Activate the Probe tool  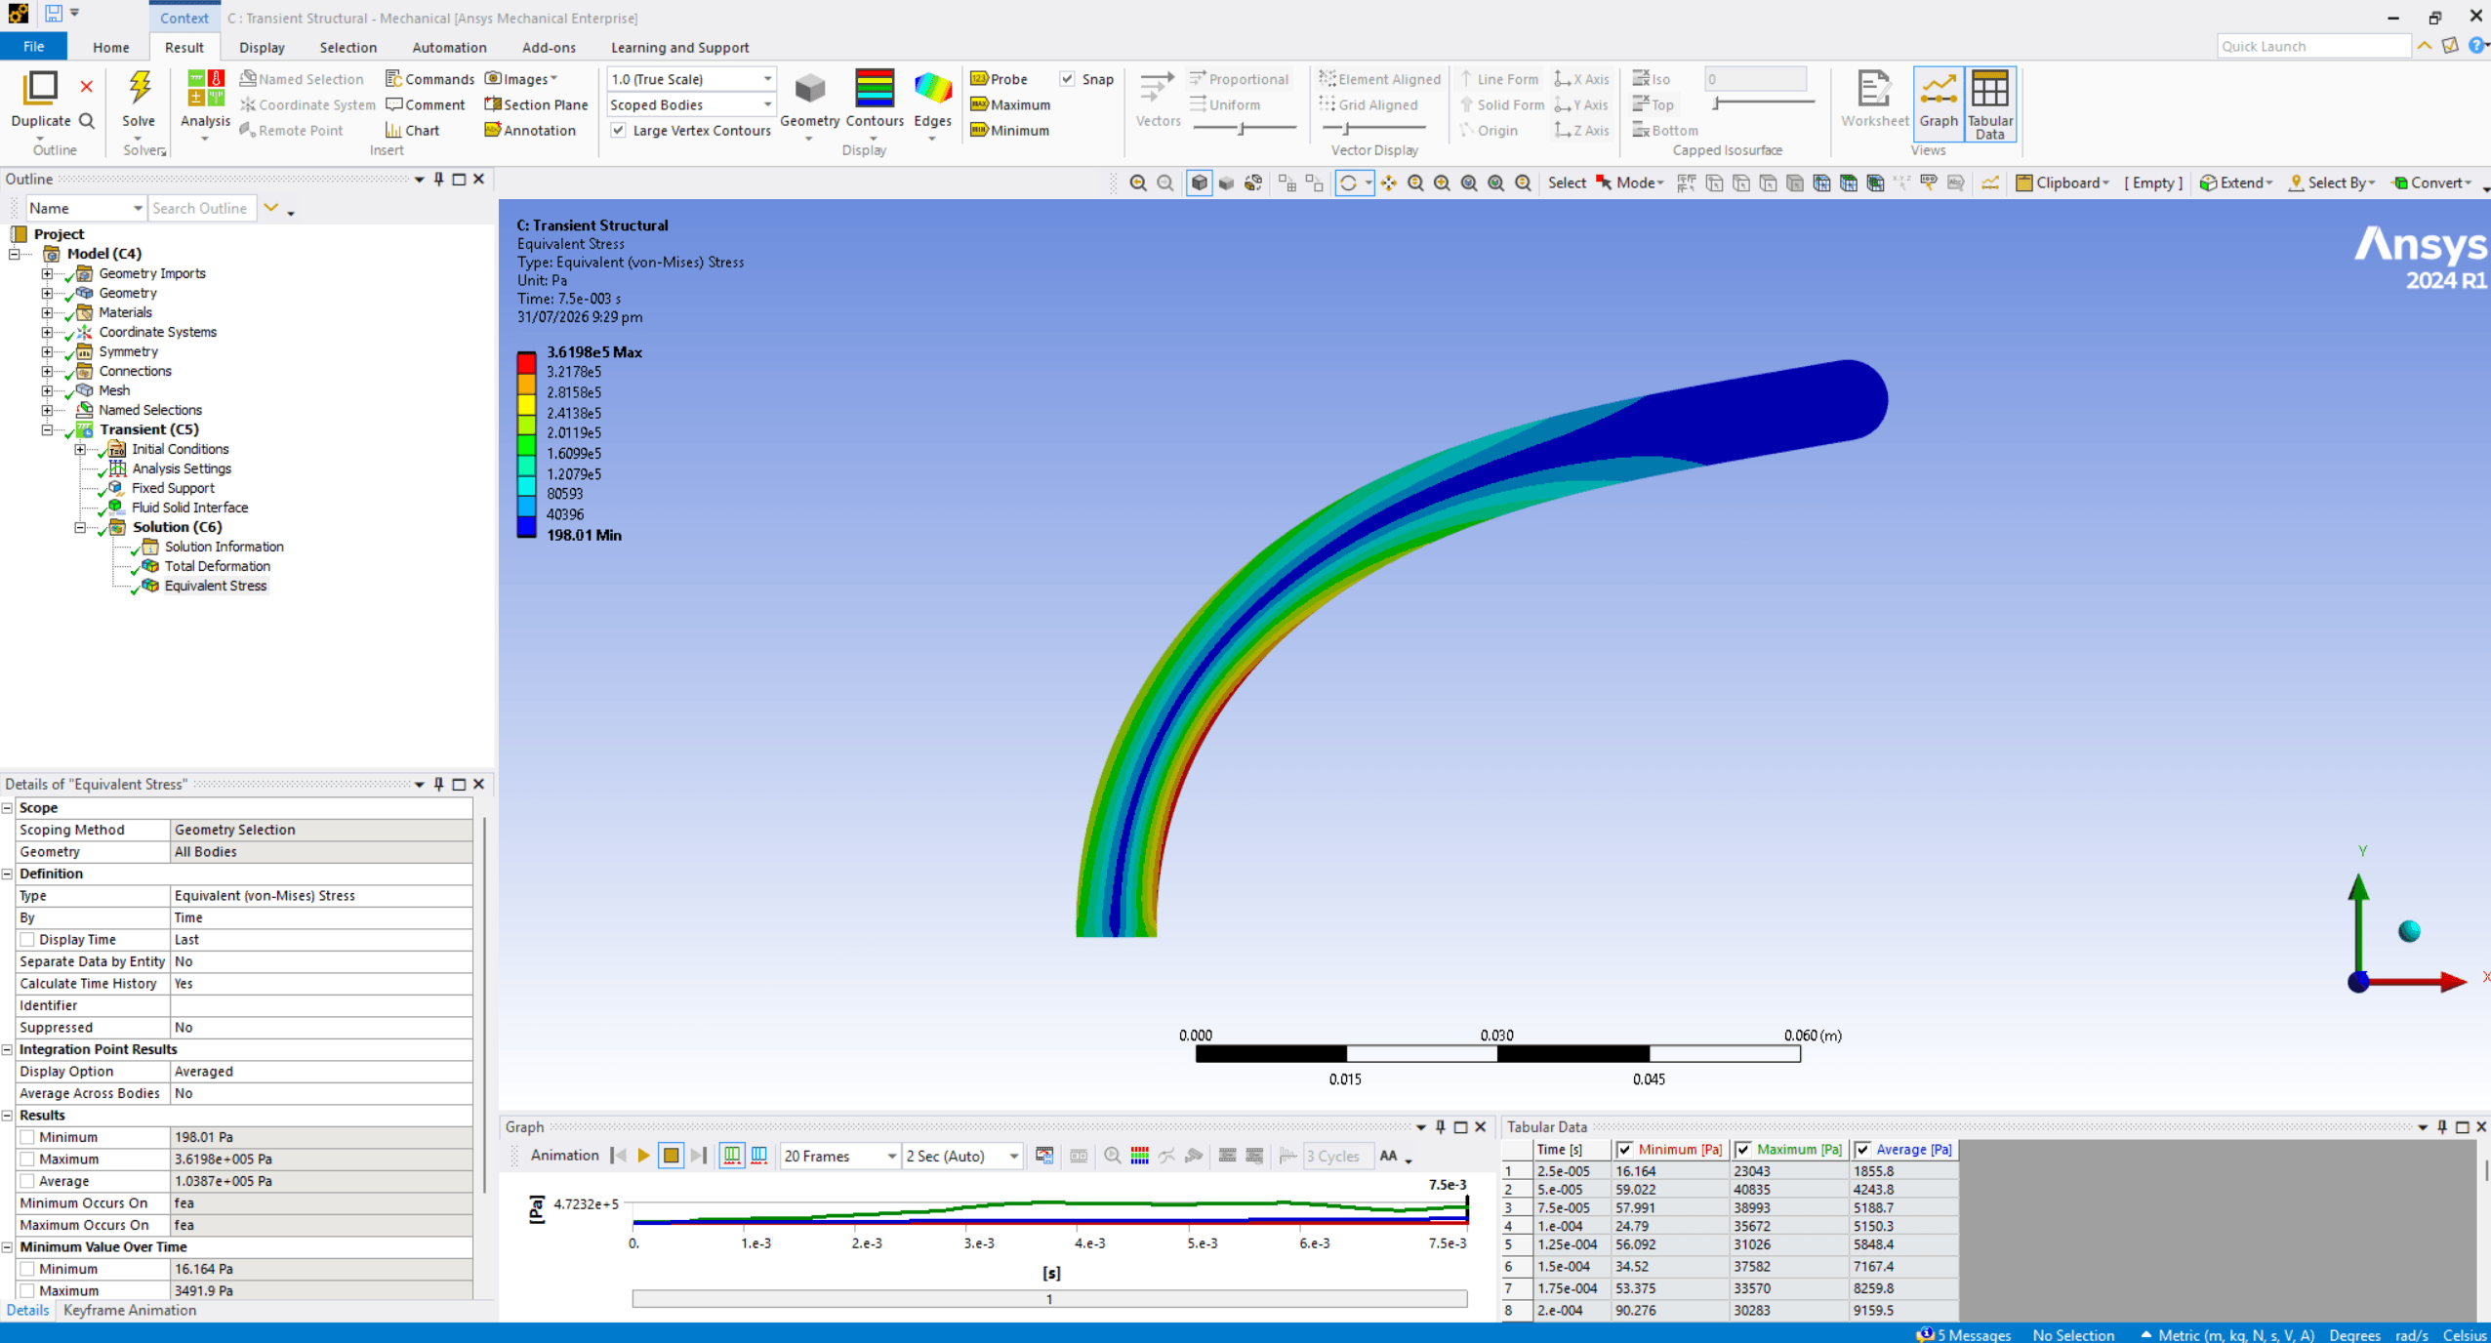[999, 79]
